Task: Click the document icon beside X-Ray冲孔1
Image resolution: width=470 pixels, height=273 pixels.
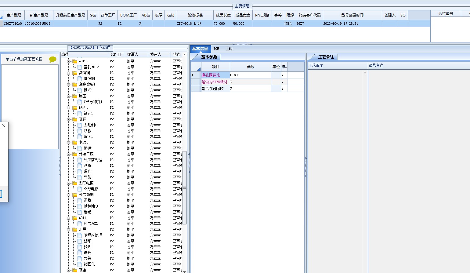Action: coord(80,102)
